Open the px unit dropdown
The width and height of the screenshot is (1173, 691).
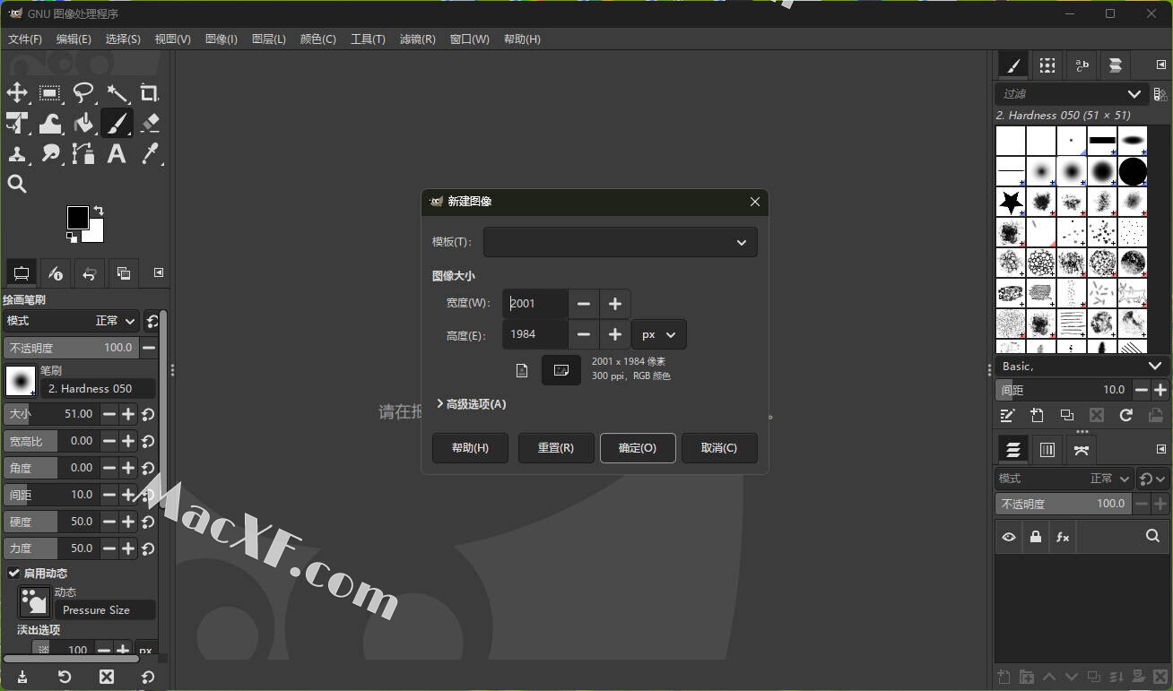pyautogui.click(x=659, y=334)
